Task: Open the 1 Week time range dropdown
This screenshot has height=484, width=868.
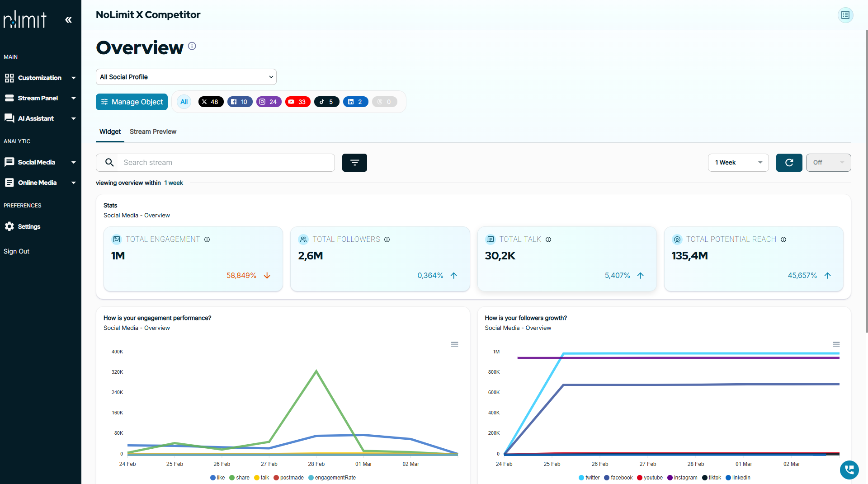Action: pos(738,163)
